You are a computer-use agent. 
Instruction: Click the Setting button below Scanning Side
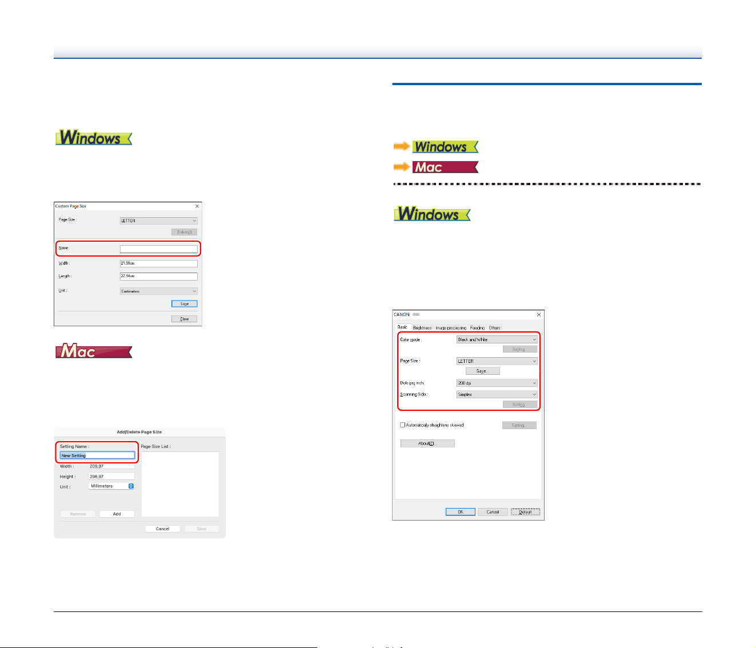pyautogui.click(x=520, y=405)
